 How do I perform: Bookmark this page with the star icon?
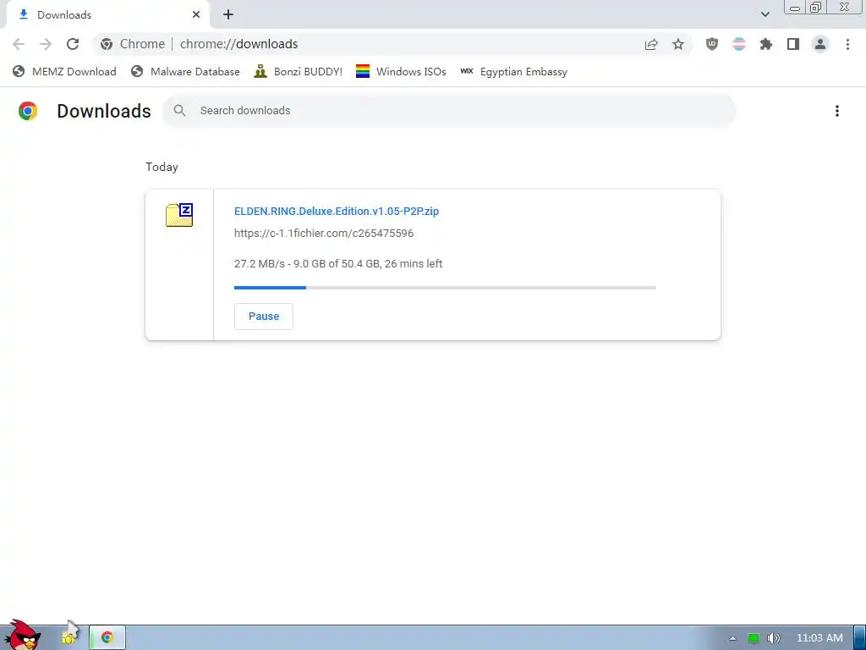678,44
